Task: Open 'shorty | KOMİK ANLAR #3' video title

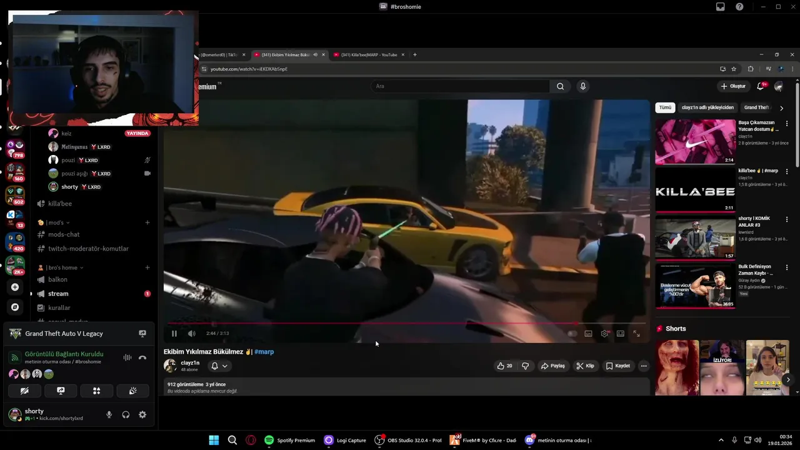Action: point(754,221)
